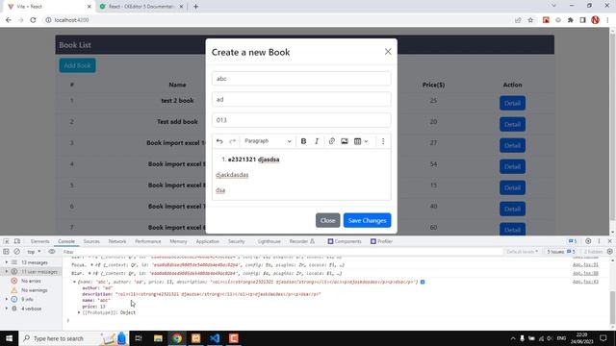Show more editor toolbar items
This screenshot has width=616, height=346.
383,141
